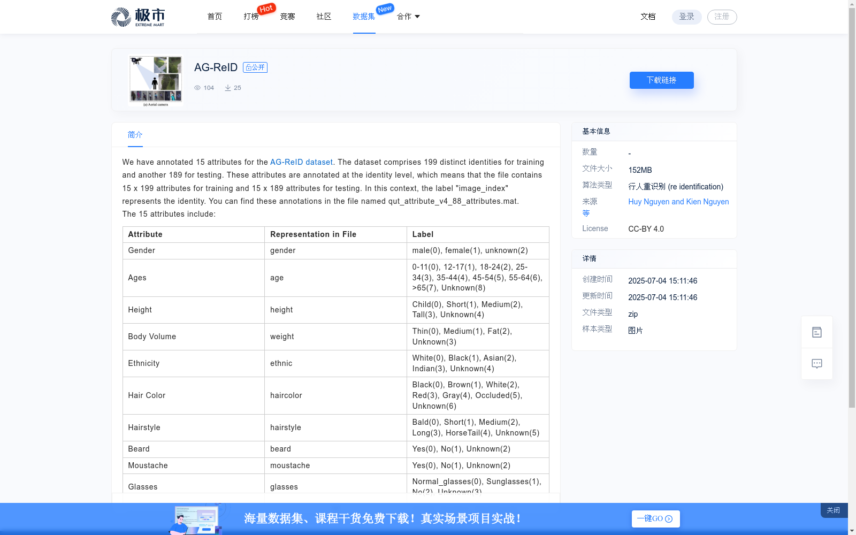Click the 'haircolor' representation cell
Screen dimensions: 856x535
[335, 395]
